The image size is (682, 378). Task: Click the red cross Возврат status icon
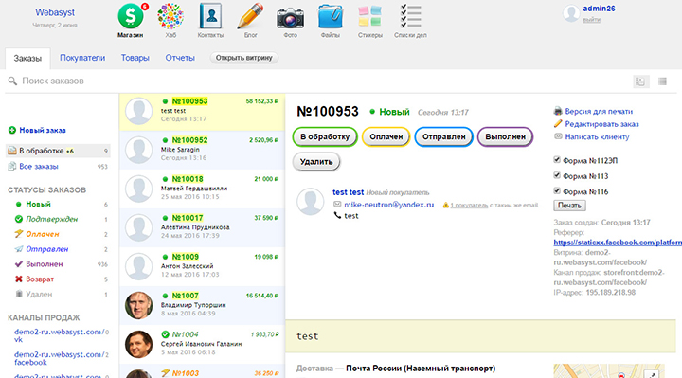coord(19,279)
